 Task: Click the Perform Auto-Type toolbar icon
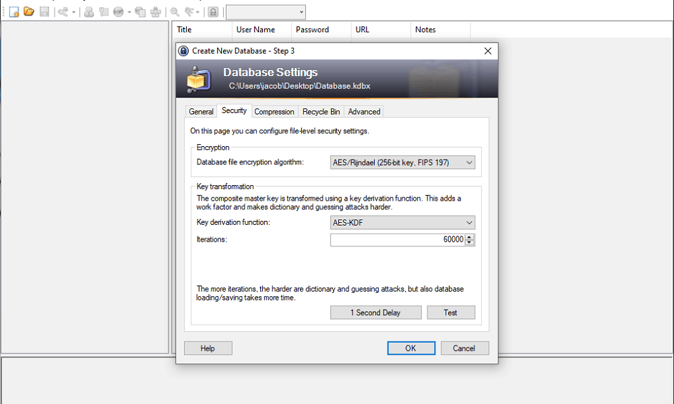click(156, 11)
